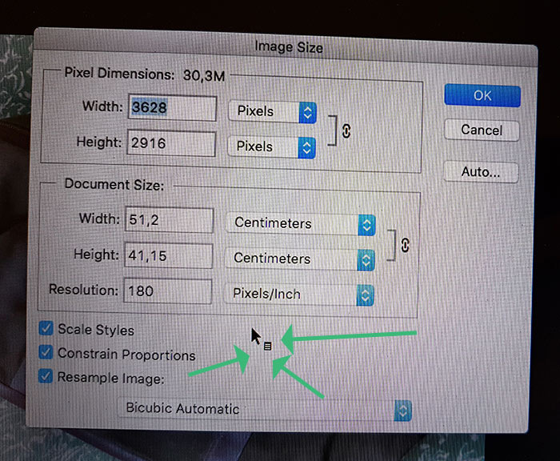The image size is (560, 461).
Task: Click the pixel dimensions chain link icon
Action: click(346, 130)
